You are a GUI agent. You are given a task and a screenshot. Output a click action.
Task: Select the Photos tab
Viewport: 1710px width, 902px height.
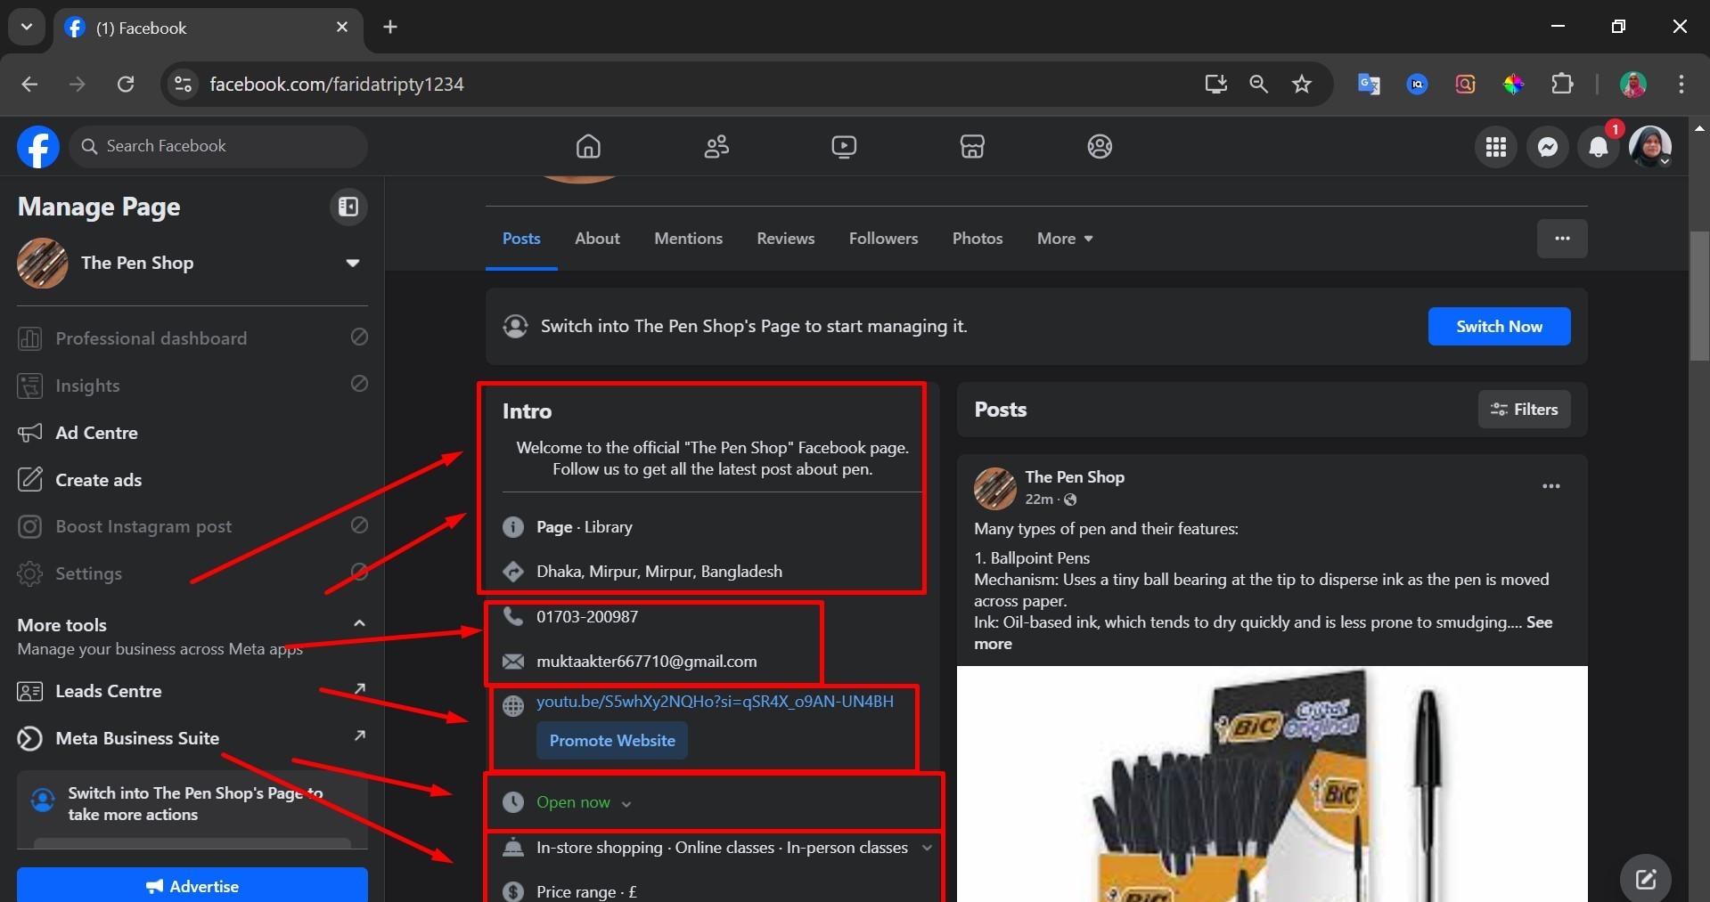tap(978, 239)
